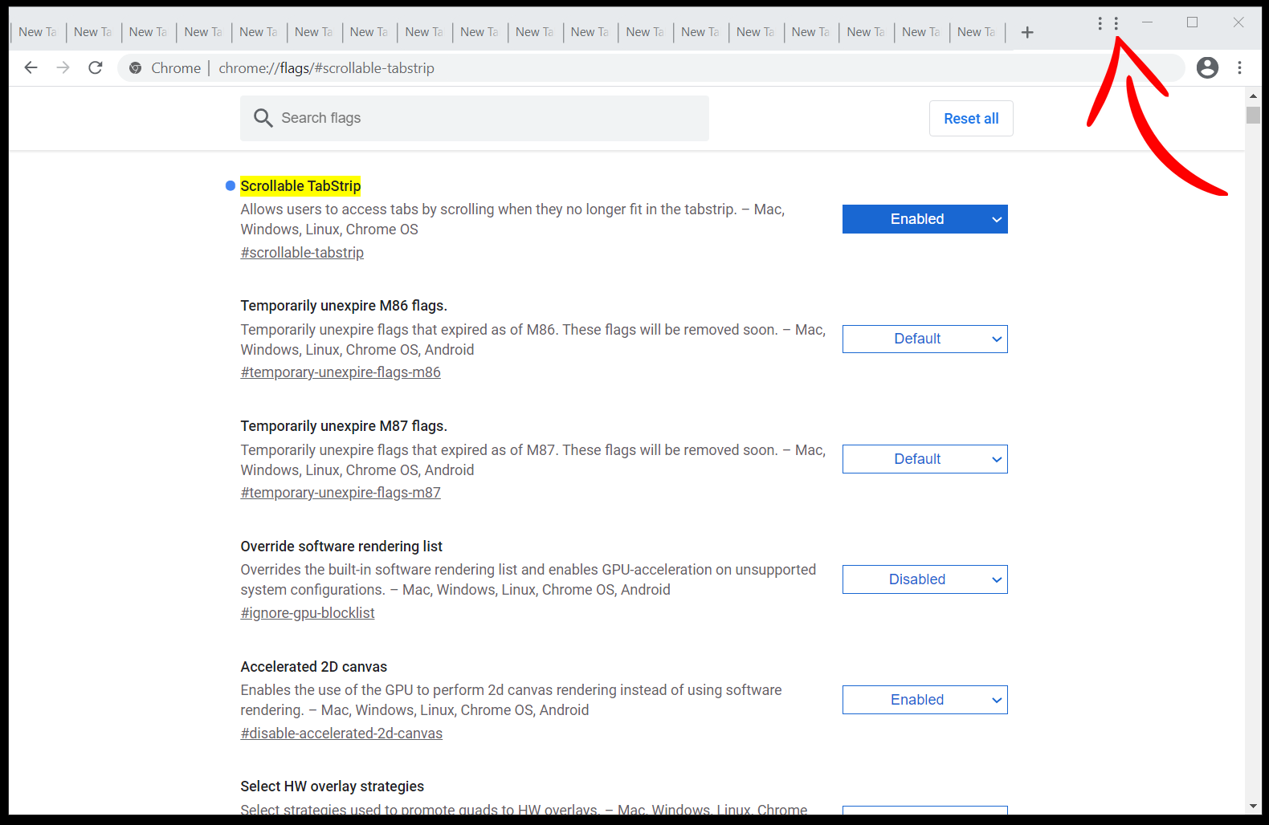
Task: Go back using the back arrow
Action: click(x=31, y=67)
